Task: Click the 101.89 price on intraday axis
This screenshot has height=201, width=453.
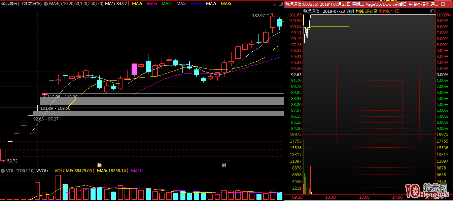Action: point(295,15)
